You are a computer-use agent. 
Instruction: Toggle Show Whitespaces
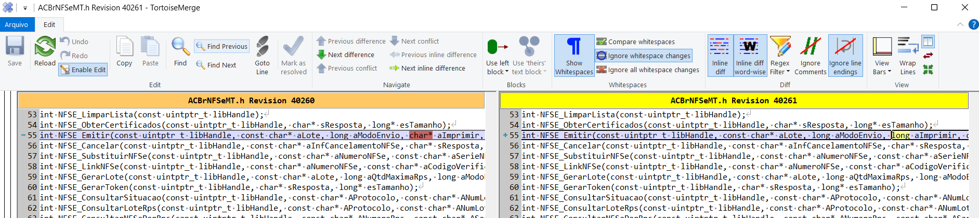pos(574,56)
